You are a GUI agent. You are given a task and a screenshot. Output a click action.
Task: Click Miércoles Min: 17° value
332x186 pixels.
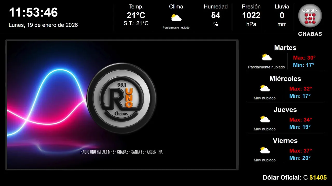(x=300, y=96)
